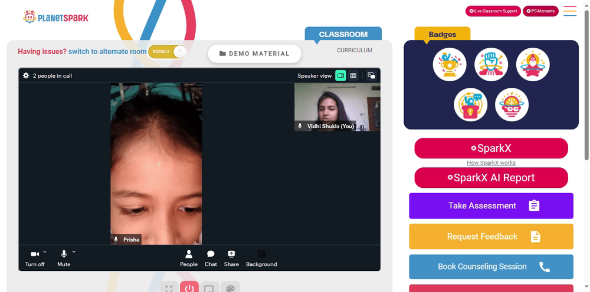Click Take Assessment button
The image size is (590, 292).
point(491,205)
